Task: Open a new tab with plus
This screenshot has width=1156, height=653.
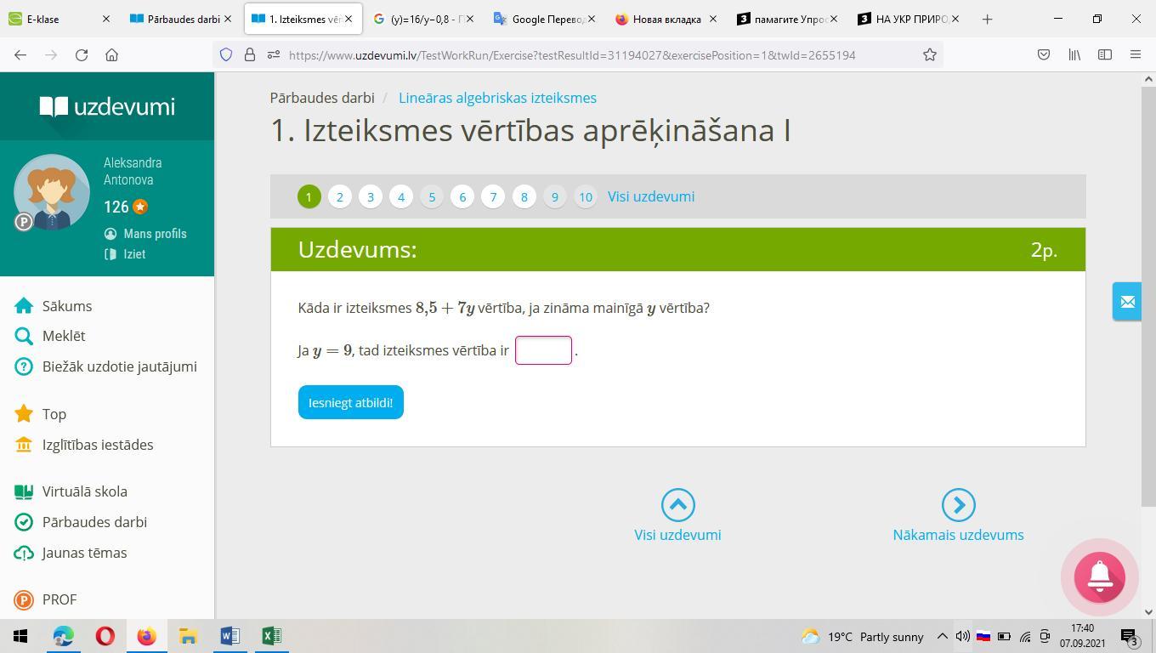Action: pyautogui.click(x=987, y=19)
